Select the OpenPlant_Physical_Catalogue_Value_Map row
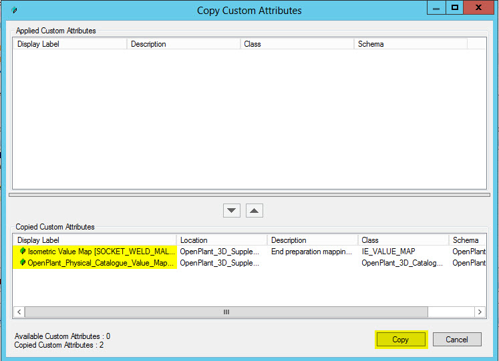 click(100, 263)
